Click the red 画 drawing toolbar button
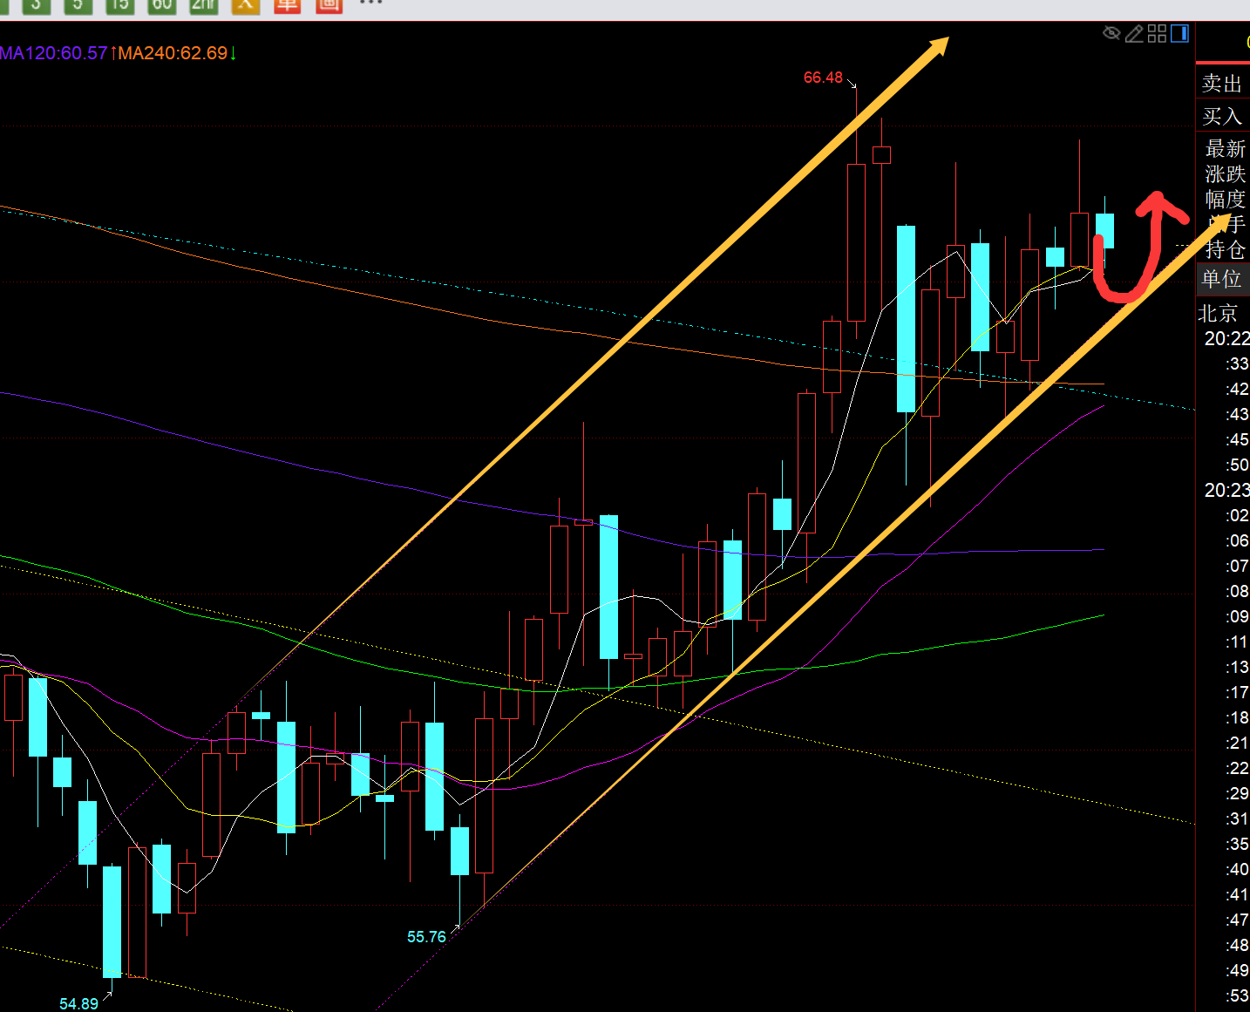 point(329,5)
